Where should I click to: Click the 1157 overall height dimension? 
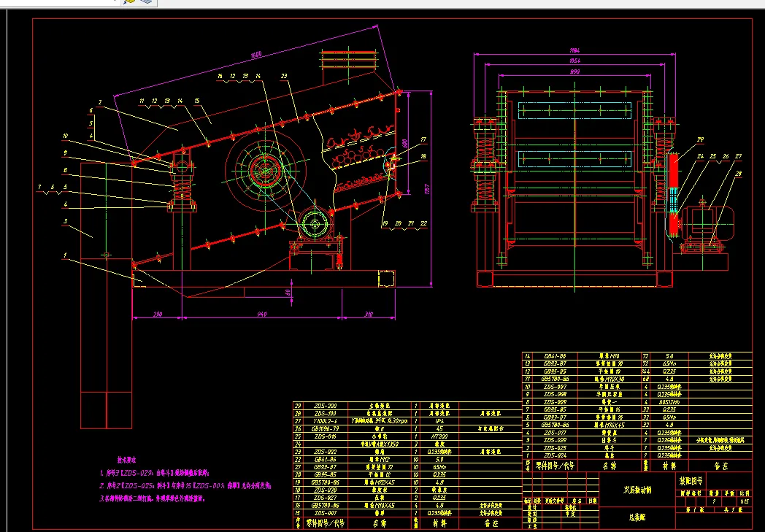tap(427, 189)
